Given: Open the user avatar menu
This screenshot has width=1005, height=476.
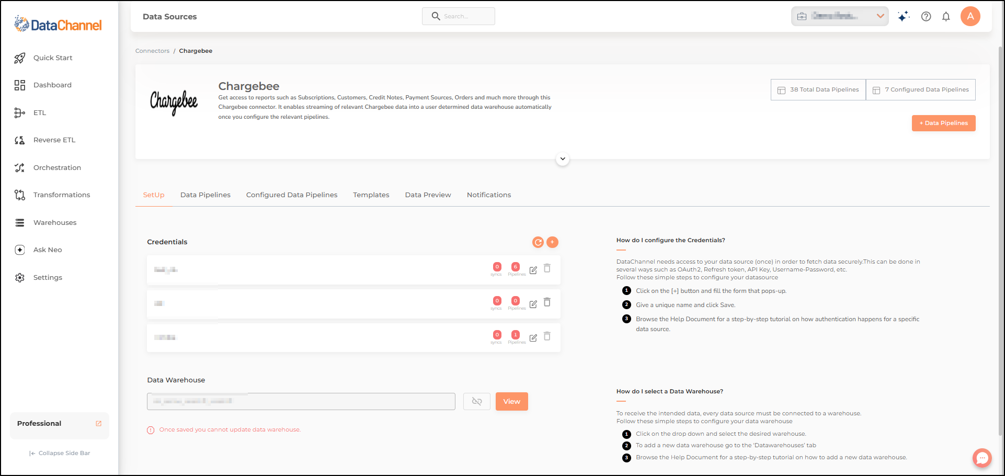Looking at the screenshot, I should click(970, 16).
